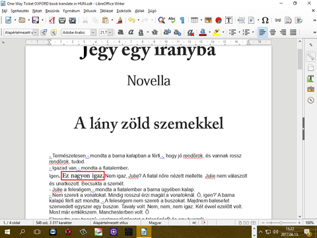Toggle bold formatting
317x238 pixels.
[x=120, y=32]
